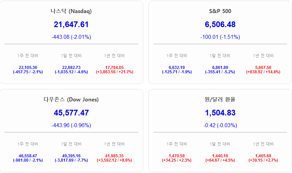Select the Nasdaq index value 21,647.61
The width and height of the screenshot is (292, 173).
[x=71, y=24]
